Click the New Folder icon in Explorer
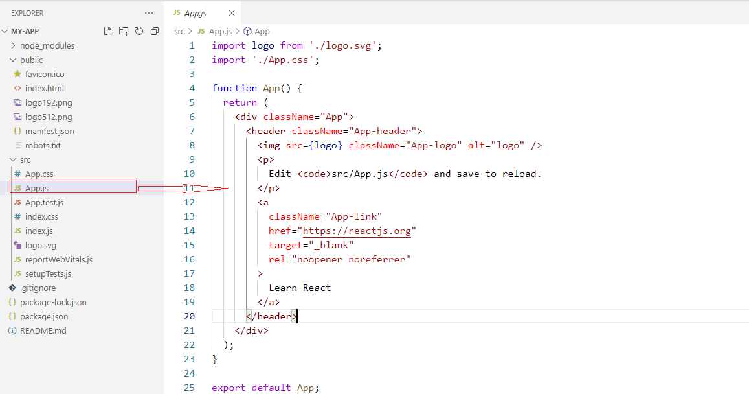 124,31
